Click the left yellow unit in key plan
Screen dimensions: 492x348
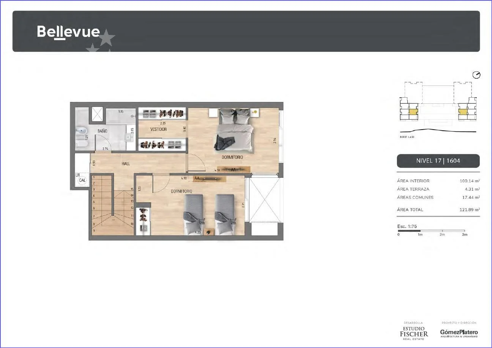coord(412,112)
